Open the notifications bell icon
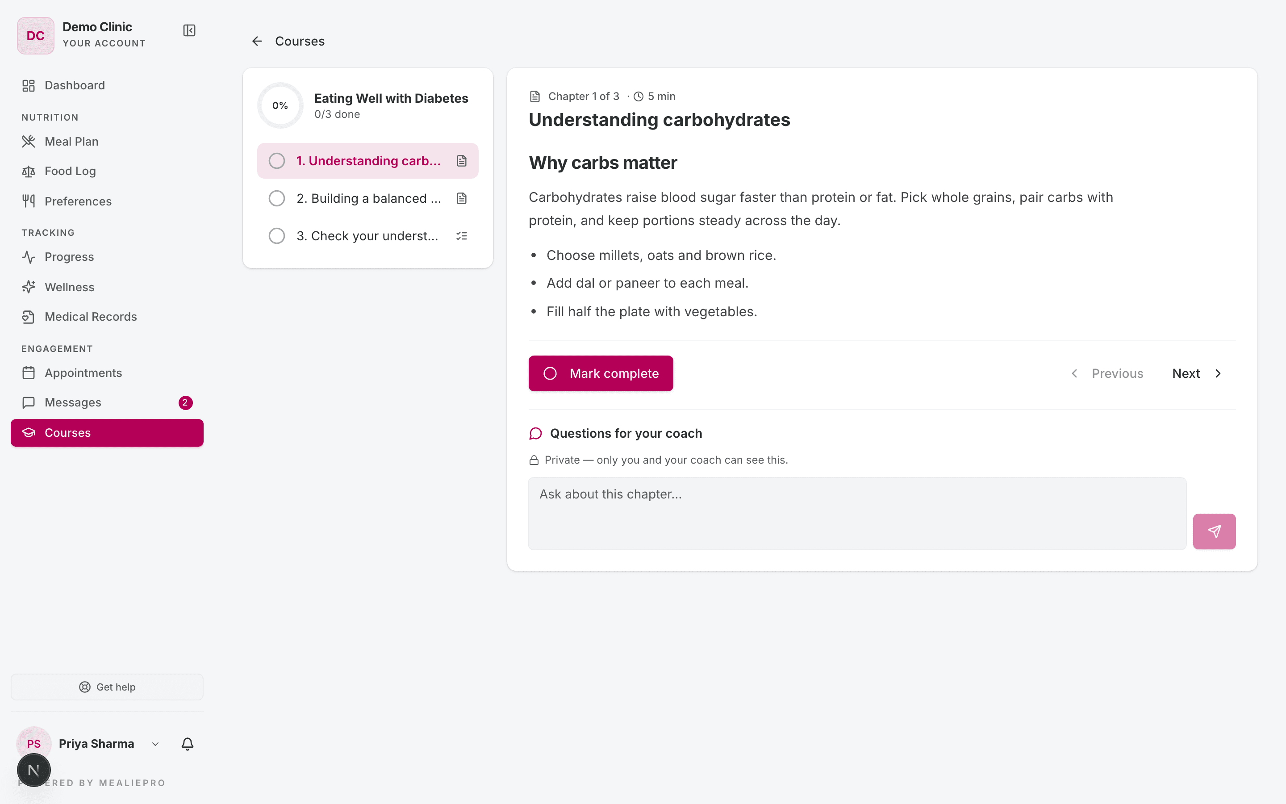 pos(188,743)
